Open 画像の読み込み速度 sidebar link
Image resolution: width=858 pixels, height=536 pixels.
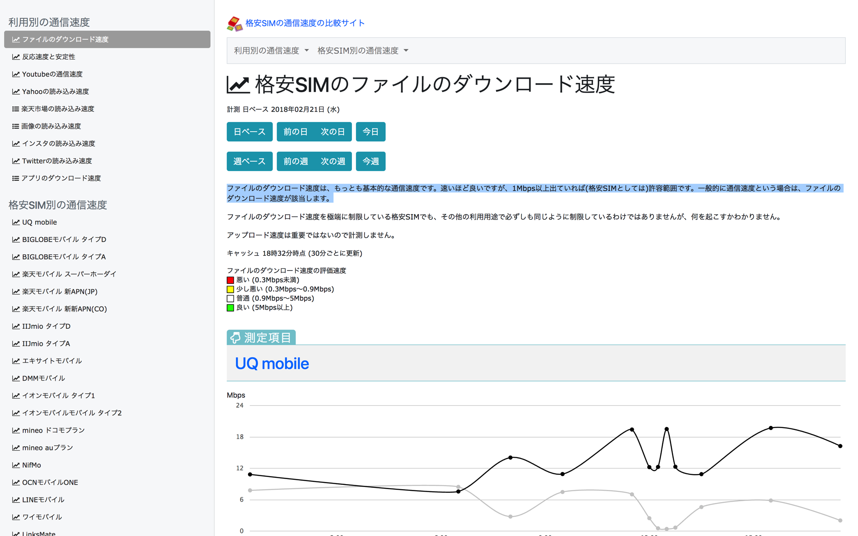51,126
